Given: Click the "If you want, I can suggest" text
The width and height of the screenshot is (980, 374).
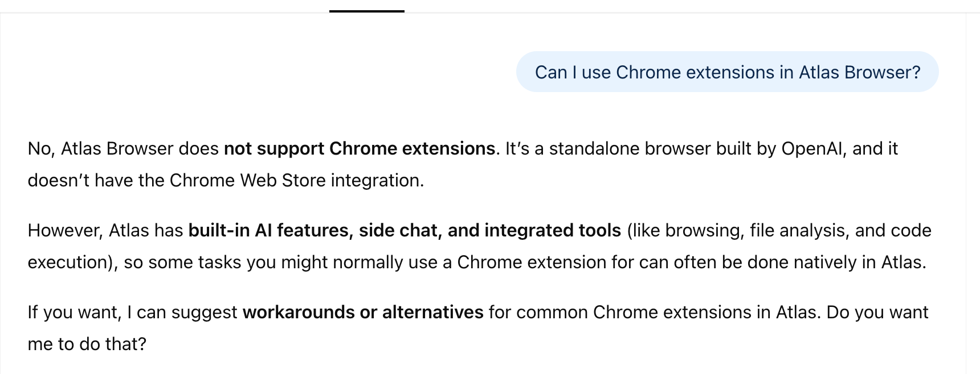Looking at the screenshot, I should 132,312.
